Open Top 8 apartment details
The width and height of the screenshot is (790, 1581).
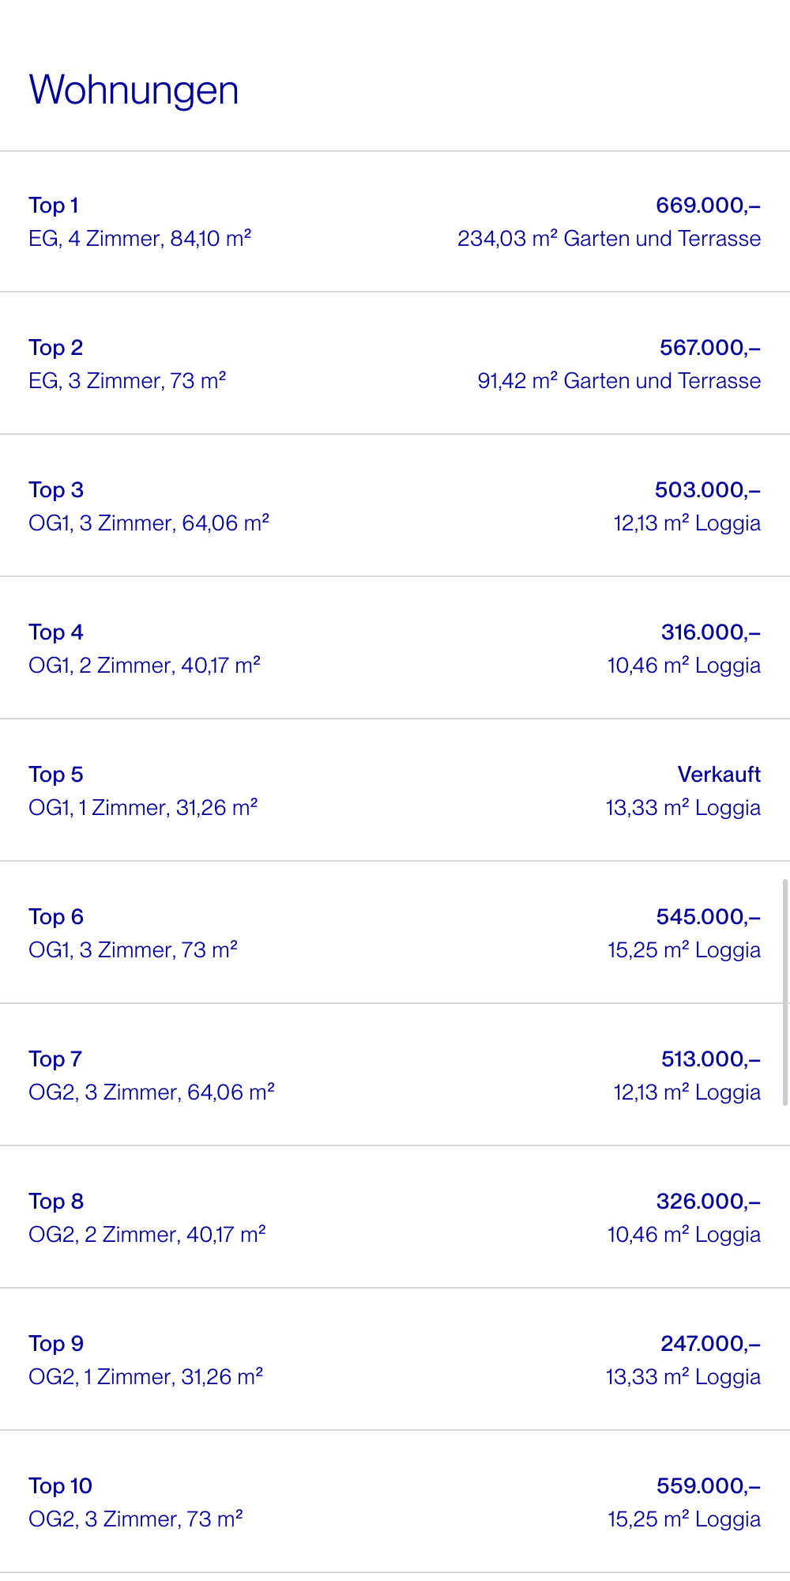[x=56, y=1202]
